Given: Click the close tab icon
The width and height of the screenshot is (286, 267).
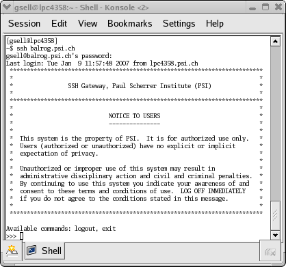Looking at the screenshot, I should click(270, 251).
